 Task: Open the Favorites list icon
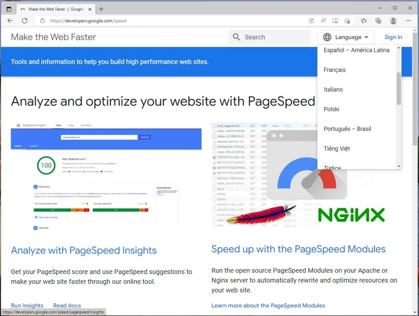363,21
